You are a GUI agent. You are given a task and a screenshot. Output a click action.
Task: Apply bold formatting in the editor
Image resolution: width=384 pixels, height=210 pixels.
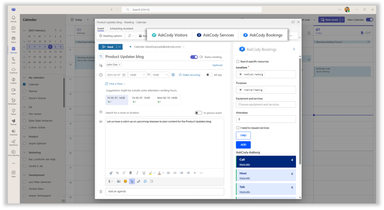click(131, 173)
